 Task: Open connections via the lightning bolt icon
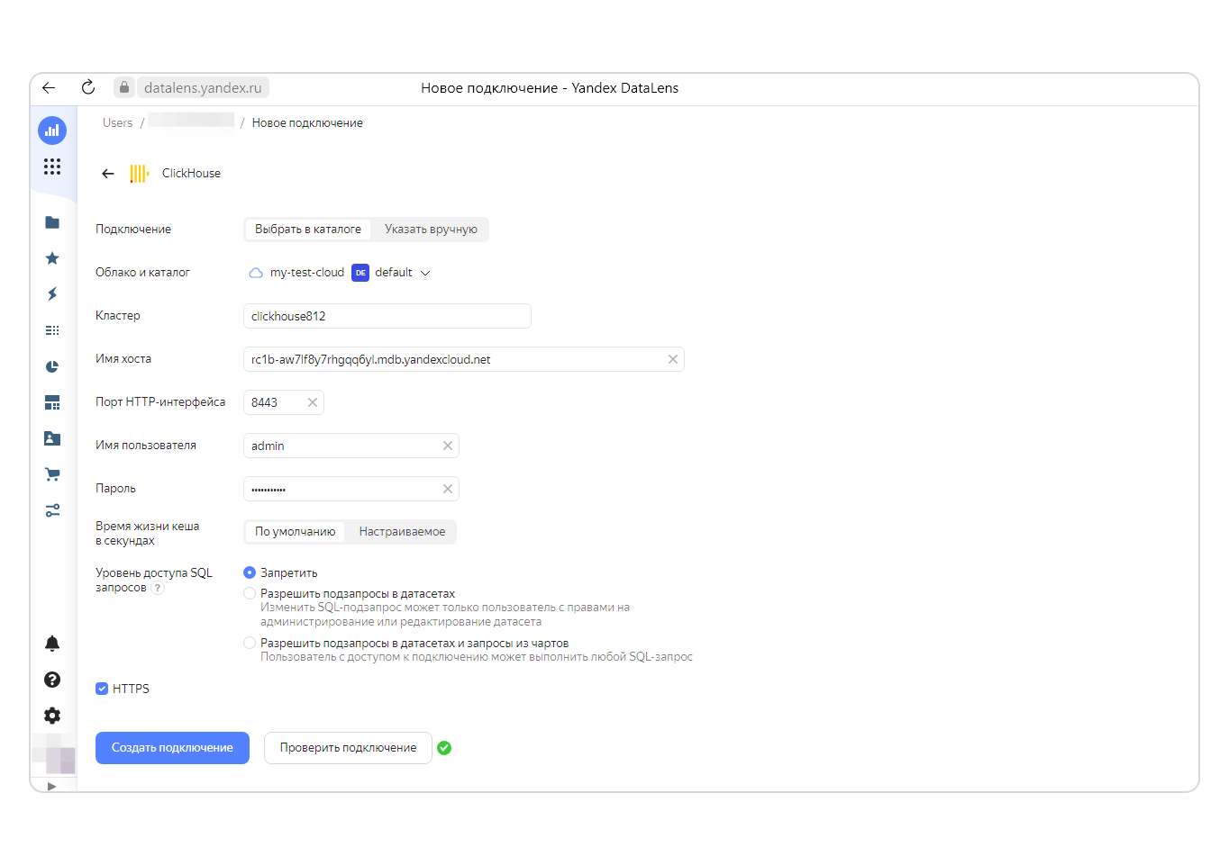point(52,294)
